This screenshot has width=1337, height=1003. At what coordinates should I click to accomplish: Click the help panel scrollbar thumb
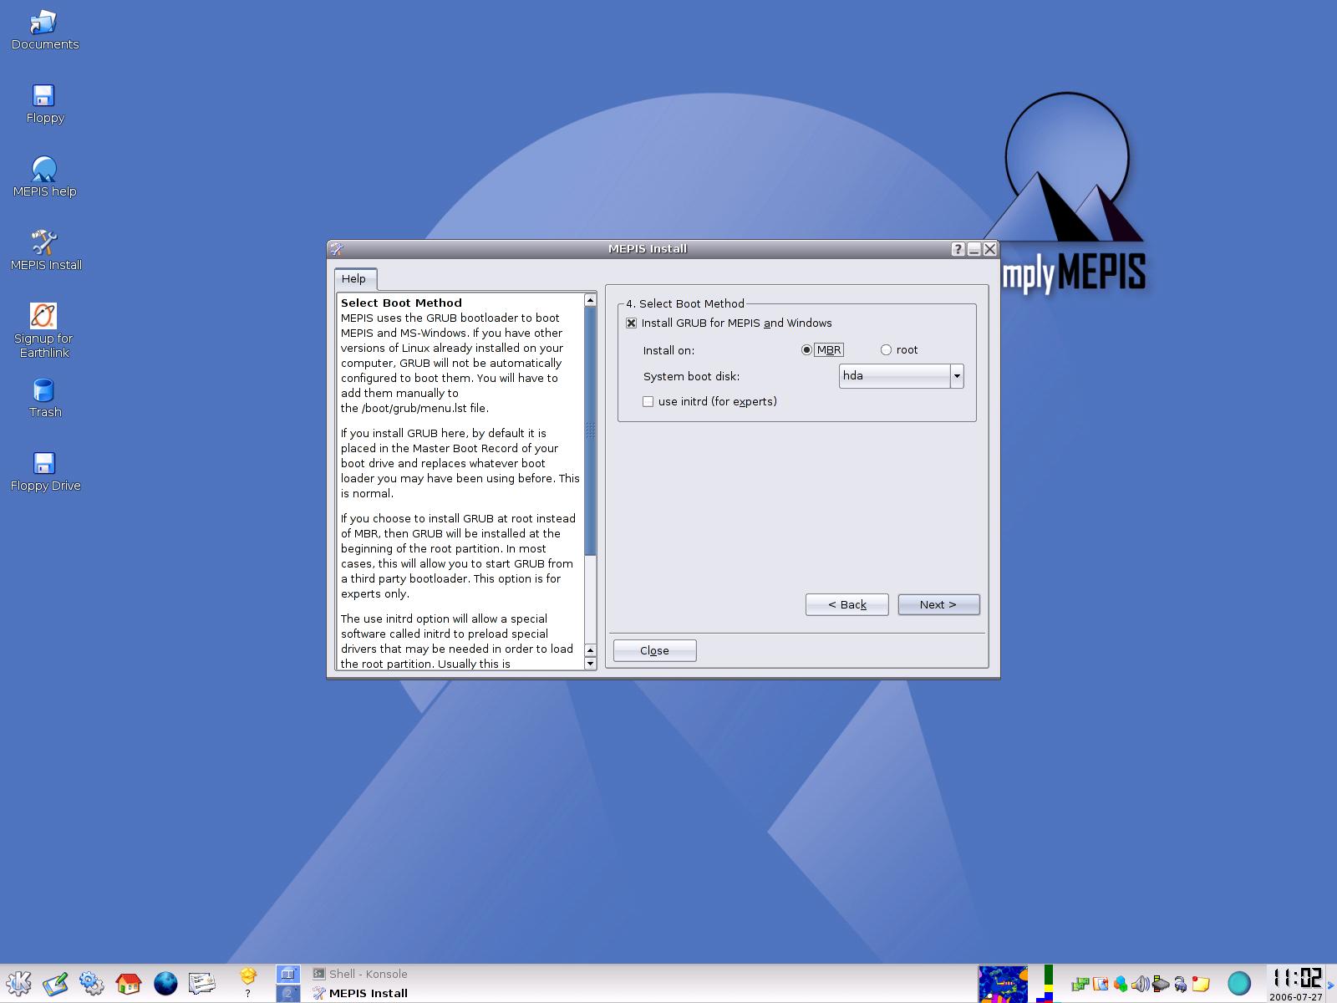coord(590,431)
